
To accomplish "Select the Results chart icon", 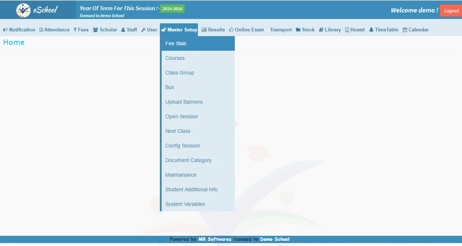I will pyautogui.click(x=204, y=30).
